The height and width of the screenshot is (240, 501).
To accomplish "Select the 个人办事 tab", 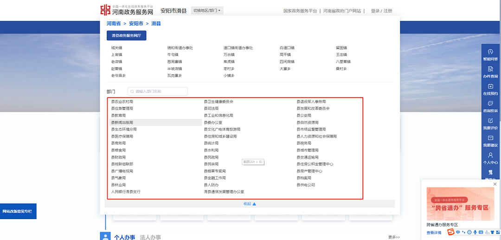I will coord(124,237).
